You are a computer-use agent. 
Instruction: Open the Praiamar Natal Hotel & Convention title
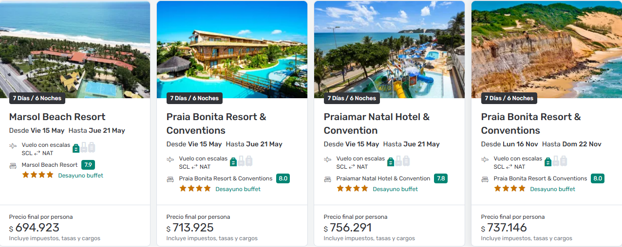(377, 123)
